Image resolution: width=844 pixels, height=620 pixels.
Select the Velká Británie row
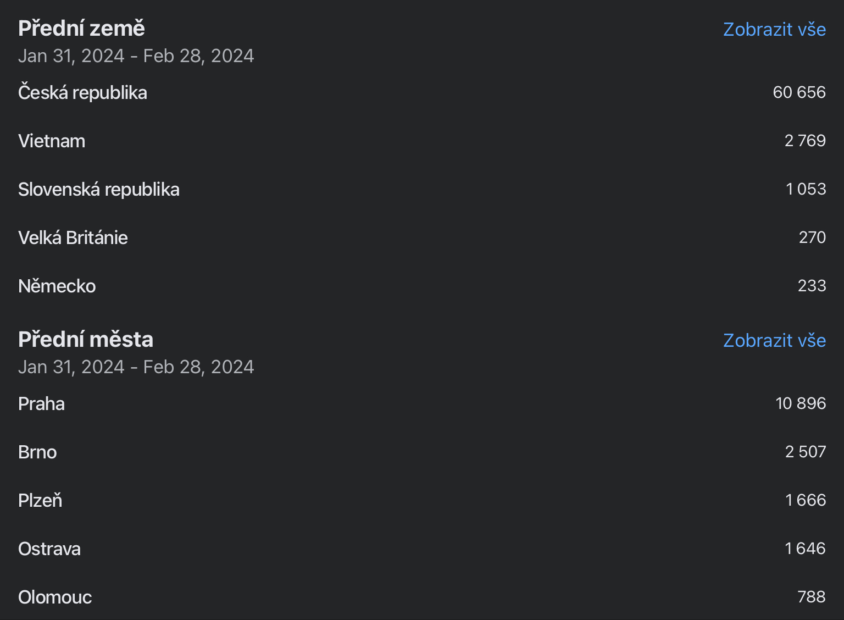422,237
